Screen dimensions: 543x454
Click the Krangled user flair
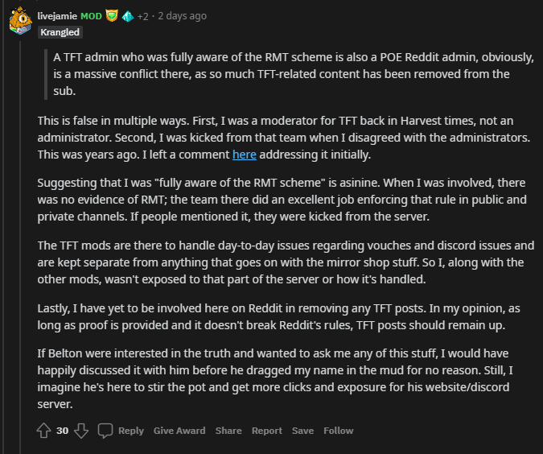click(60, 32)
